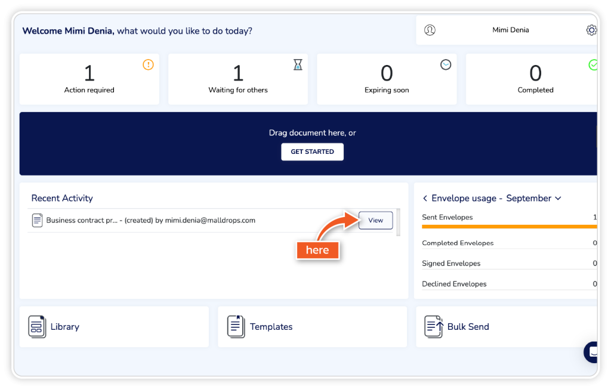611x390 pixels.
Task: Click the hourglass Waiting for others icon
Action: click(x=298, y=65)
